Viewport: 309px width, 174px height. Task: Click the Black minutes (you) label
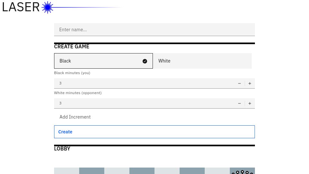point(72,73)
